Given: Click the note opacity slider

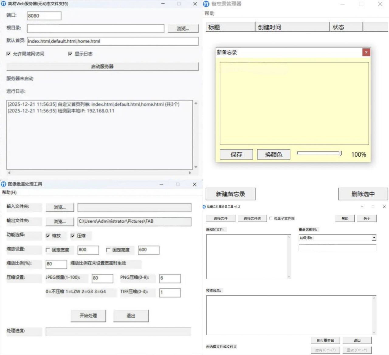Looking at the screenshot, I should point(319,153).
